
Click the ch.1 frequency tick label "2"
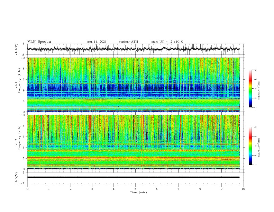pyautogui.click(x=24, y=101)
